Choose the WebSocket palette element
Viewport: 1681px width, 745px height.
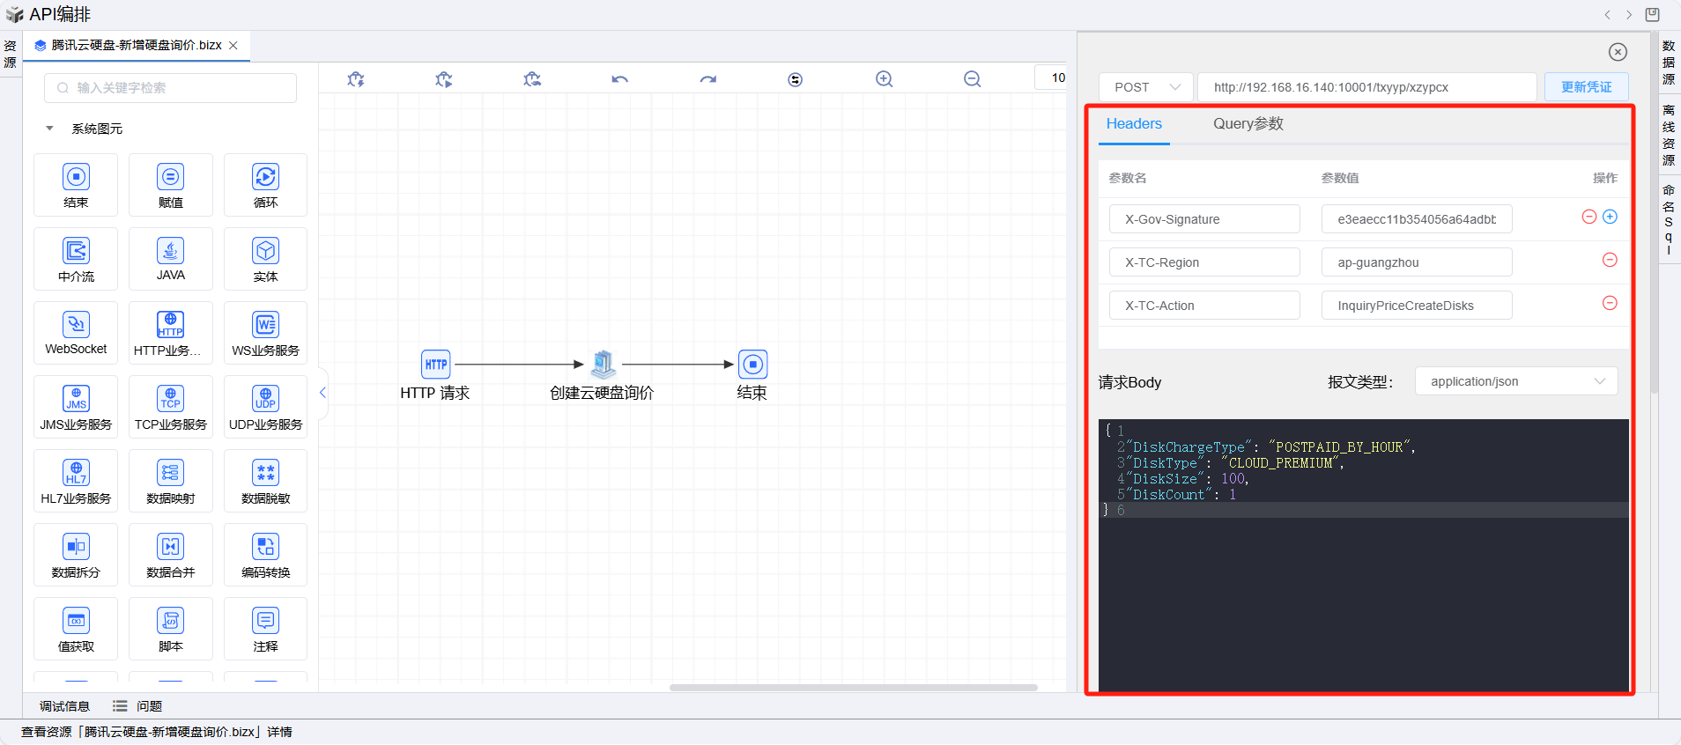click(x=76, y=333)
